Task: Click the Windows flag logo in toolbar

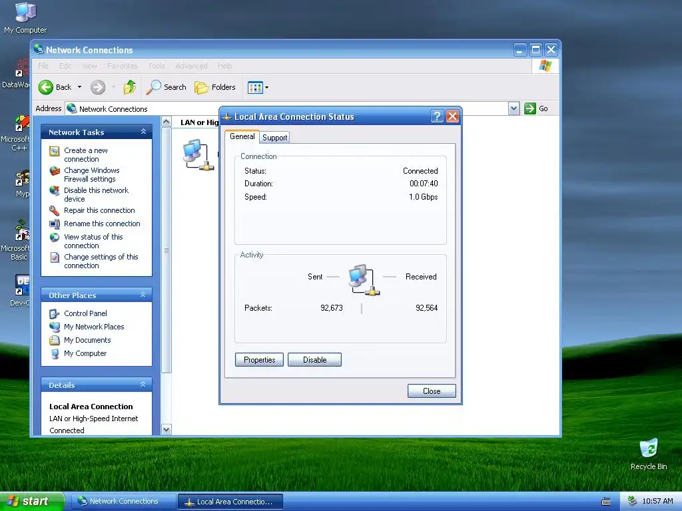Action: point(545,66)
